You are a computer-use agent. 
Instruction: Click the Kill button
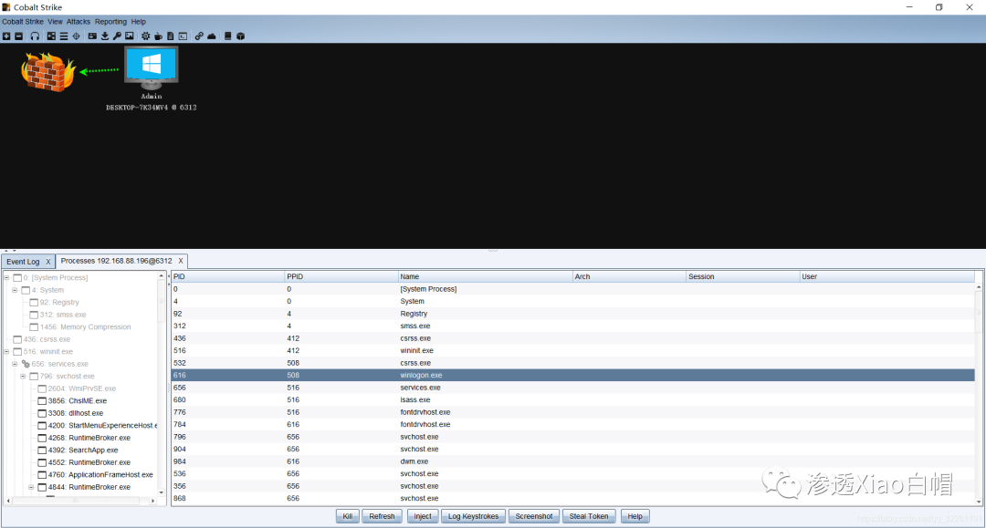(x=348, y=516)
